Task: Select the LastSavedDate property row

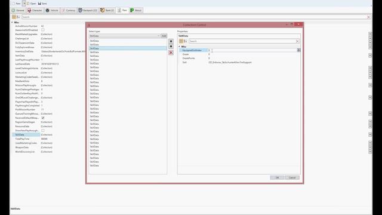Action: tap(23, 64)
